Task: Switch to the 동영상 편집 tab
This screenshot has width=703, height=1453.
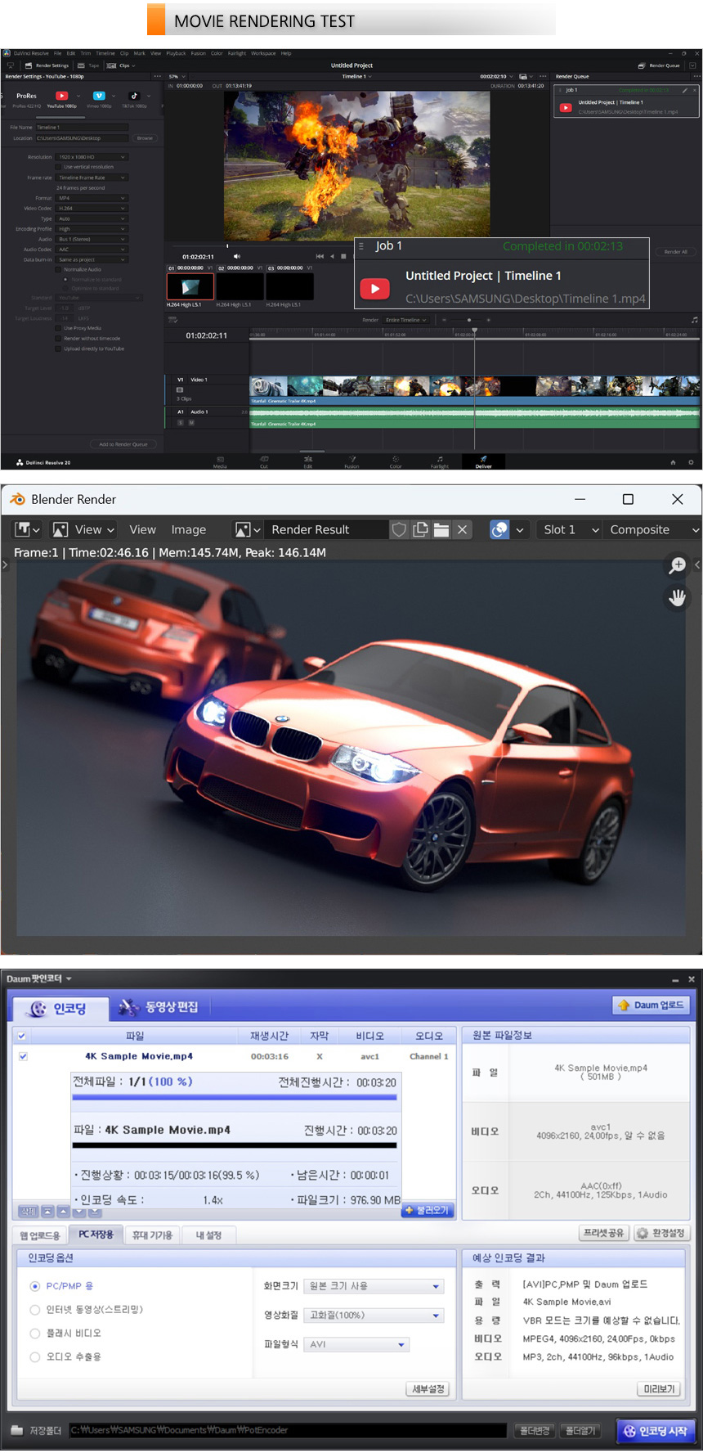Action: click(x=159, y=1007)
